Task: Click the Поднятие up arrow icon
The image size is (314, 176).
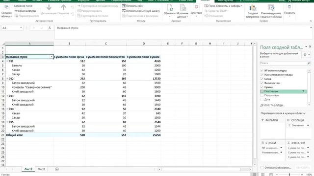Action: (63, 7)
